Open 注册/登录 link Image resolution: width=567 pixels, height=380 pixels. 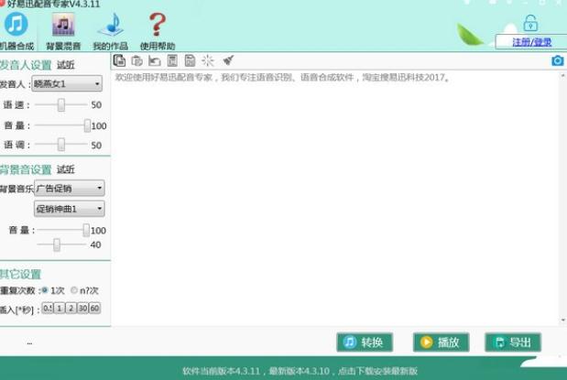pos(531,42)
